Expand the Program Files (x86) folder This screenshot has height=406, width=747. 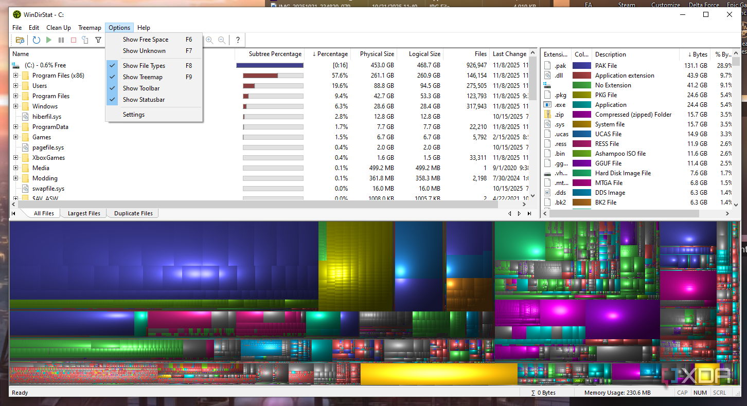(x=15, y=76)
